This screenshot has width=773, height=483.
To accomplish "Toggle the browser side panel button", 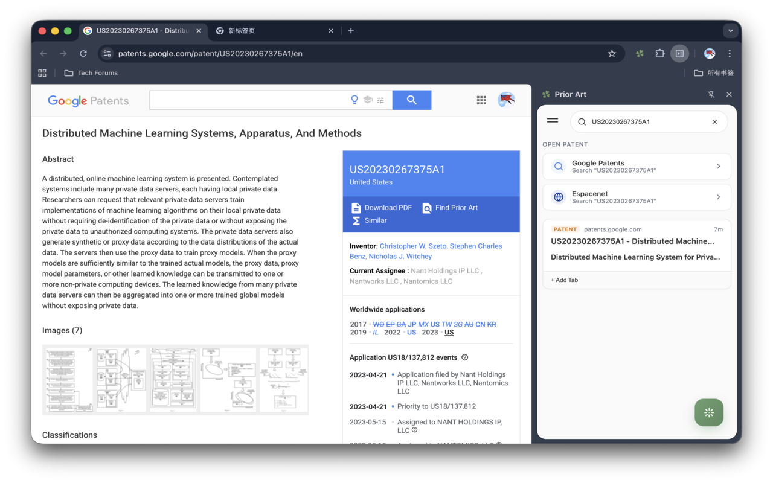I will point(679,54).
